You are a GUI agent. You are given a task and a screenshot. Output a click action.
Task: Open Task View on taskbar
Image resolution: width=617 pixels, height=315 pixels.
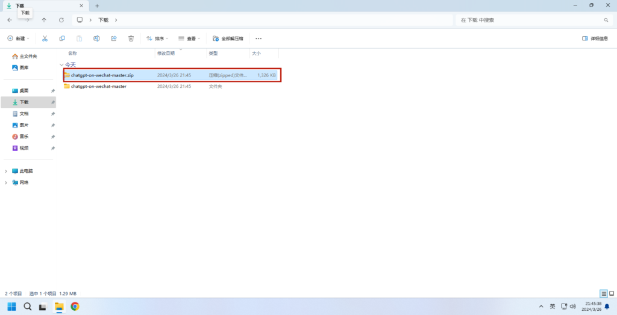[43, 307]
